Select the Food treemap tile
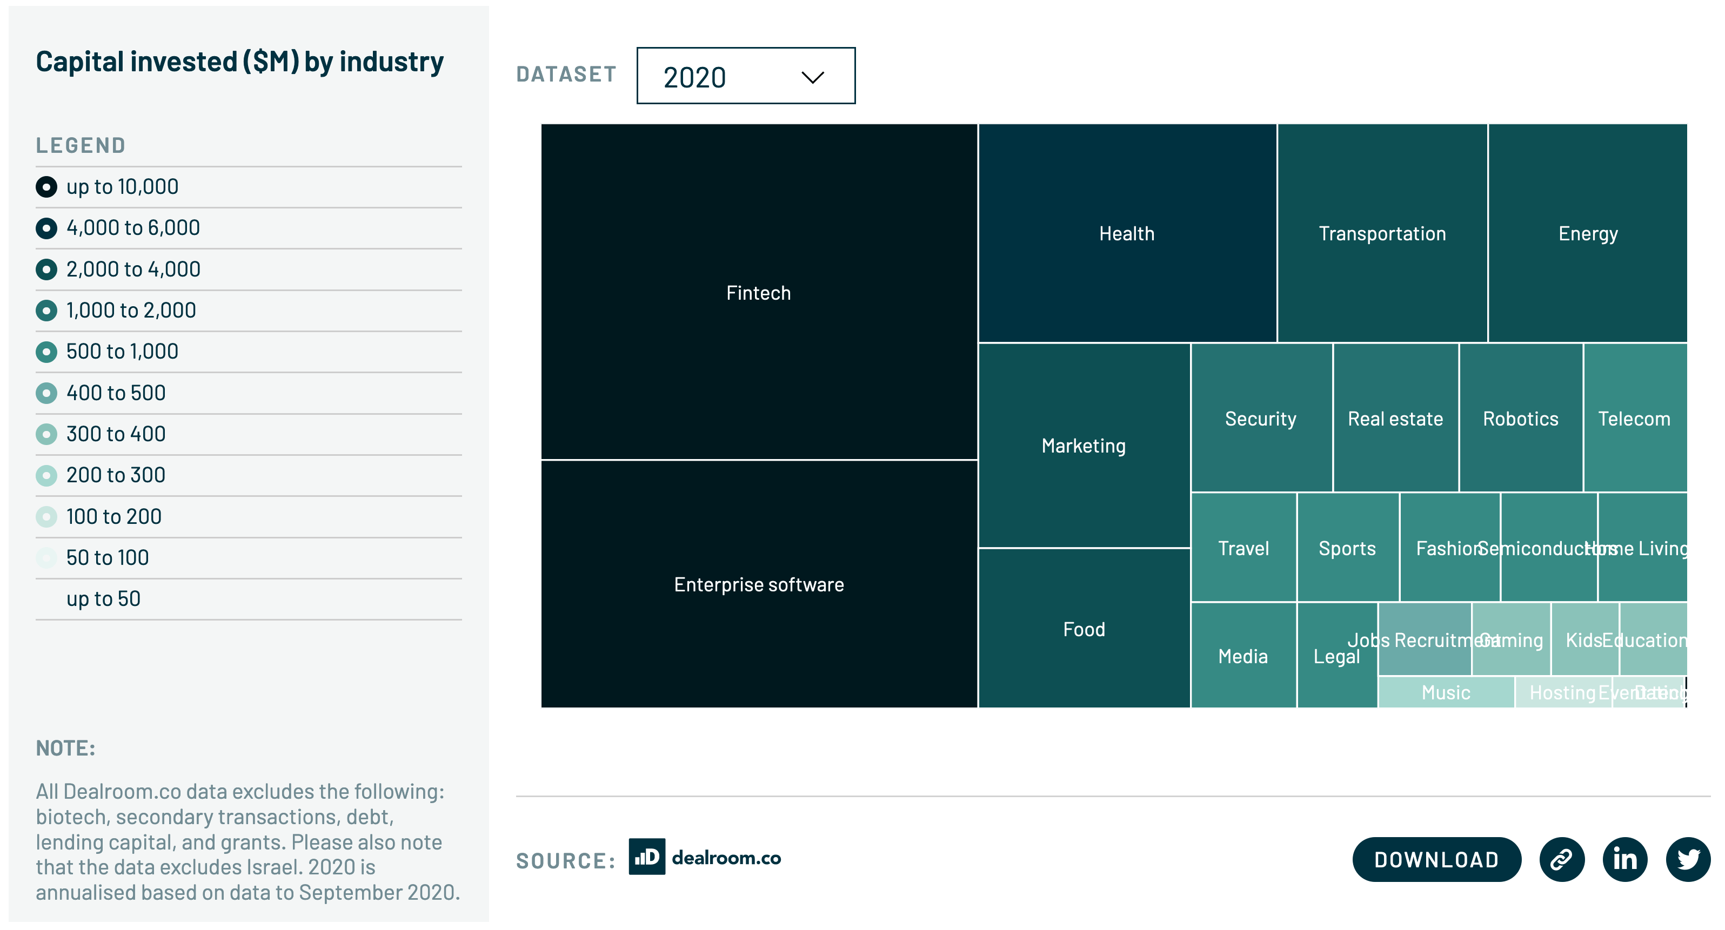Viewport: 1725px width, 930px height. [1084, 629]
